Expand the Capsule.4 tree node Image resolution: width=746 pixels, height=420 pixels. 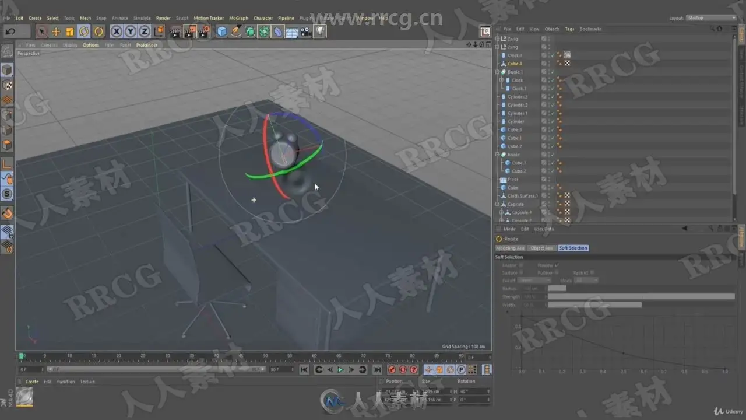click(x=501, y=212)
